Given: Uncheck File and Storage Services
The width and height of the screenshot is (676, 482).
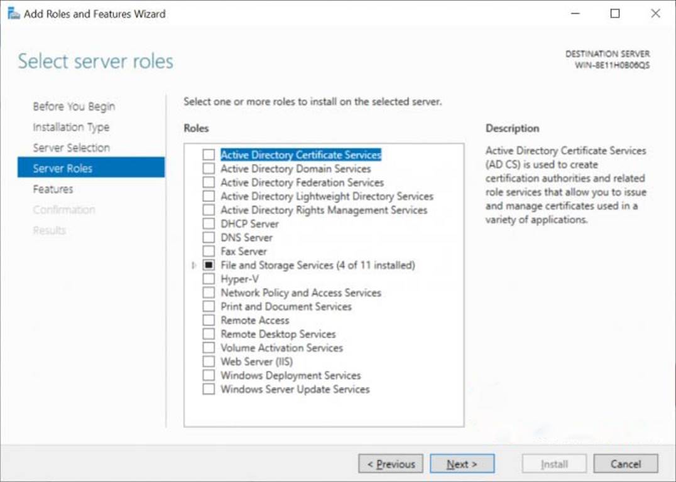Looking at the screenshot, I should 209,265.
